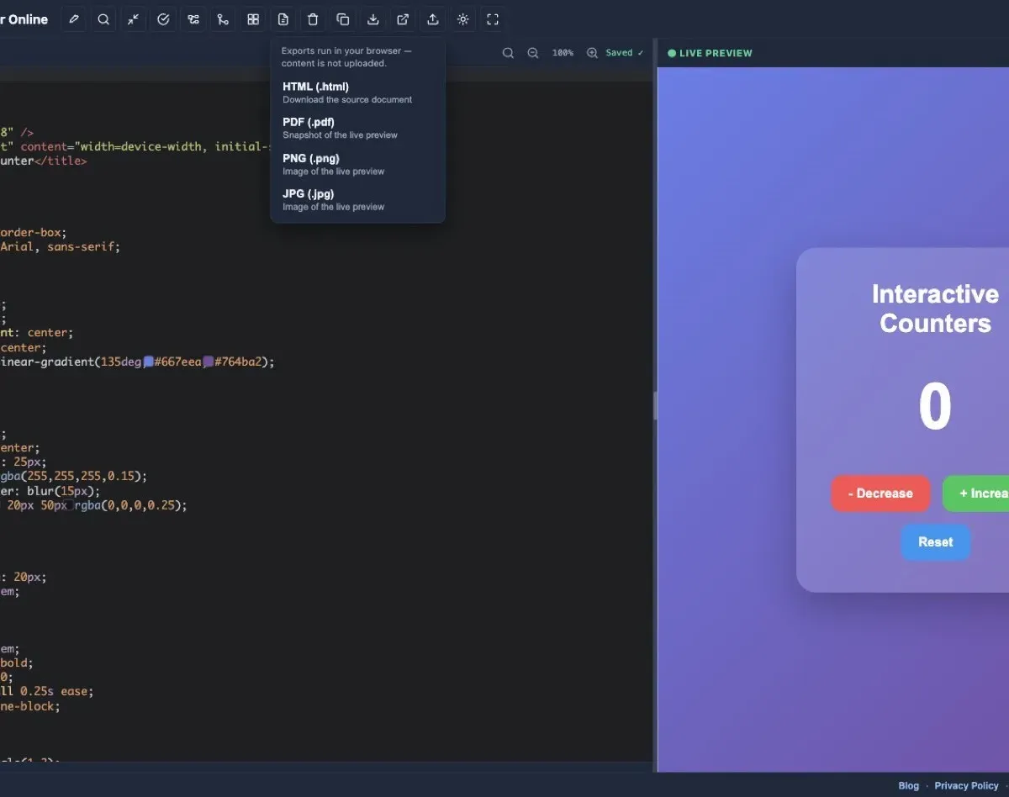Click the Increase button in preview
Image resolution: width=1009 pixels, height=797 pixels.
(x=975, y=494)
